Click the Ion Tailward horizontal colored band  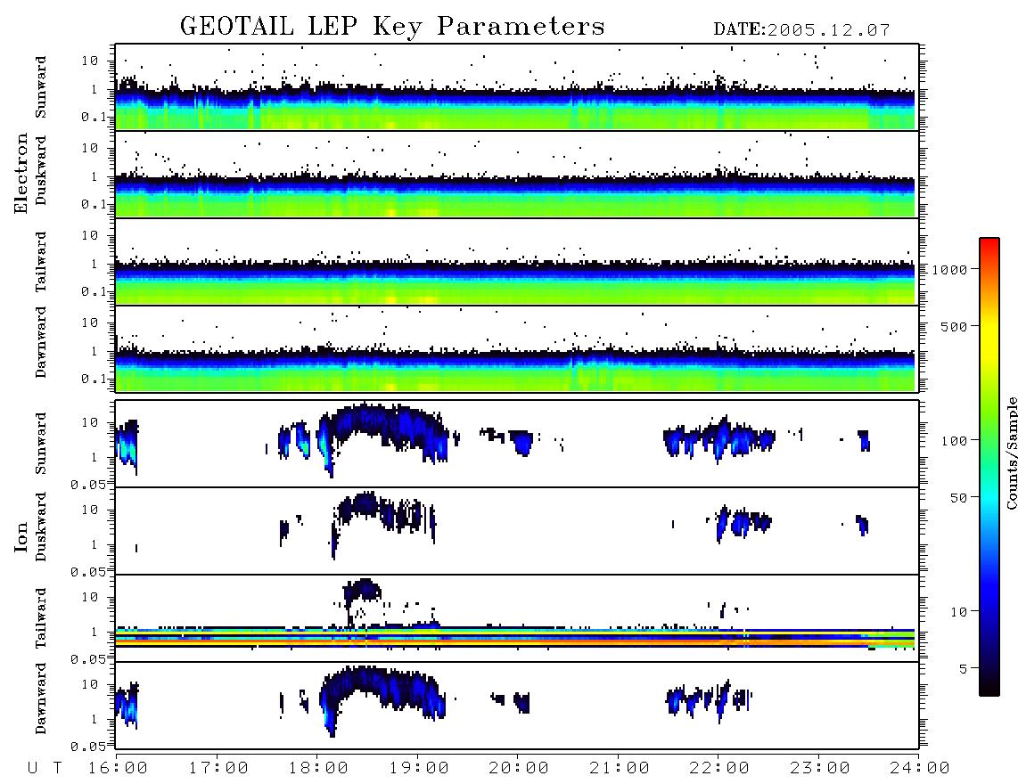515,638
